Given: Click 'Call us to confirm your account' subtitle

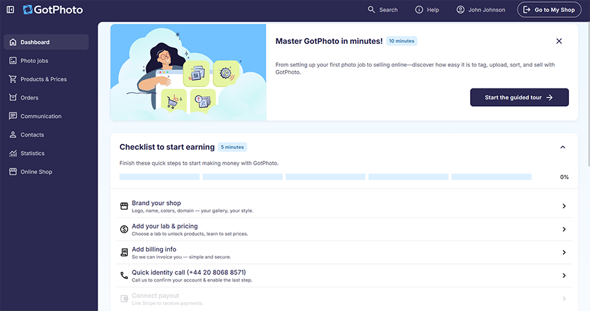Looking at the screenshot, I should point(192,280).
